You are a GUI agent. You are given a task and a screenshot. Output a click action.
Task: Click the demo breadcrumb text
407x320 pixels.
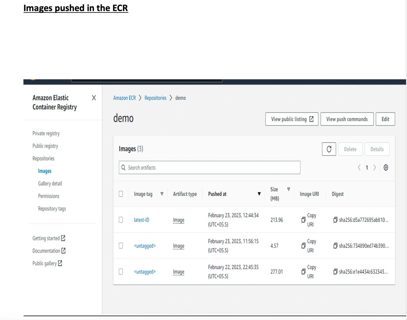pos(180,98)
